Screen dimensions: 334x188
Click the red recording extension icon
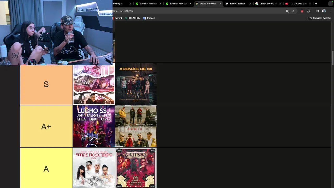coord(302,11)
